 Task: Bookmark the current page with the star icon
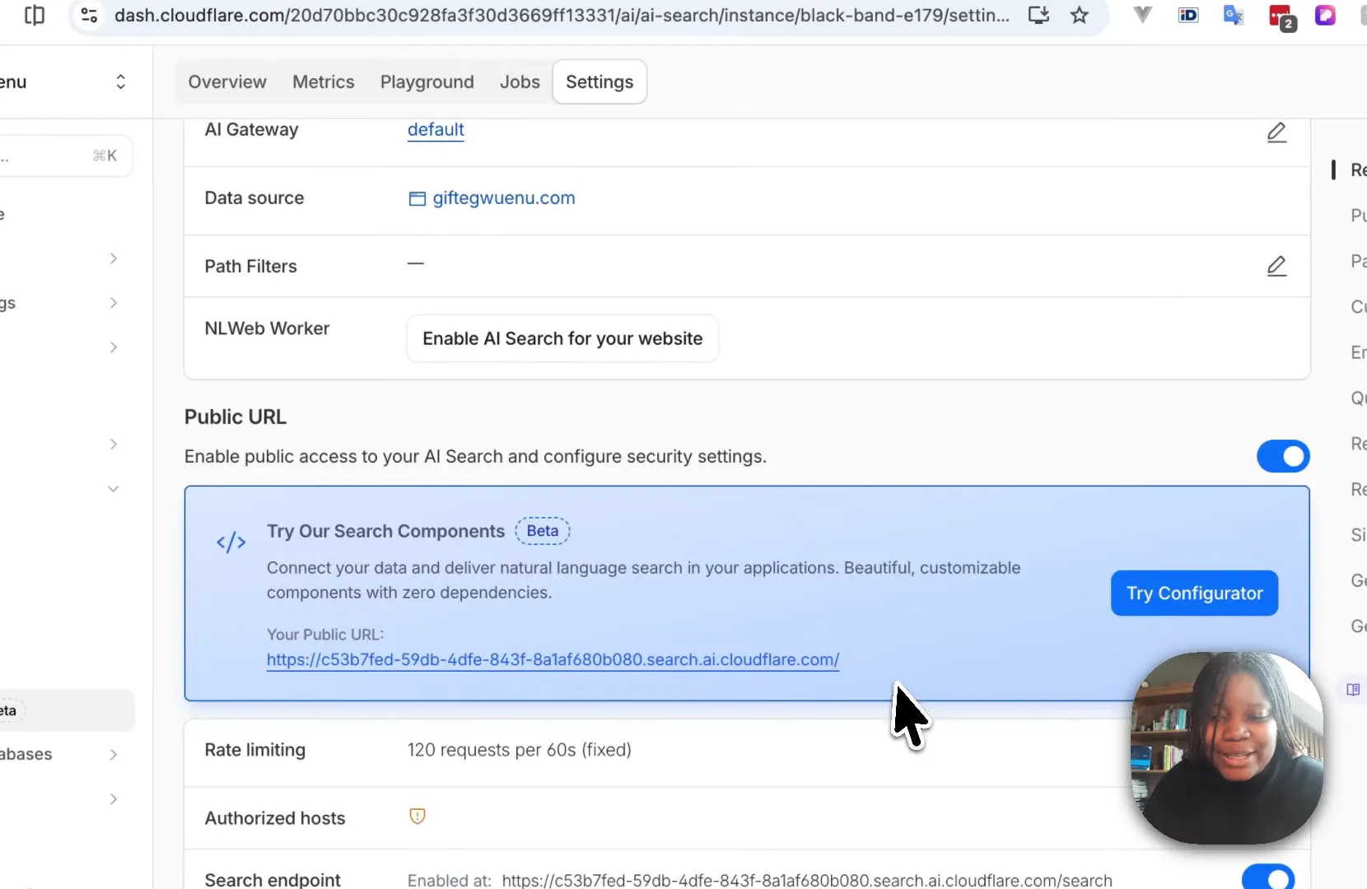click(x=1080, y=14)
